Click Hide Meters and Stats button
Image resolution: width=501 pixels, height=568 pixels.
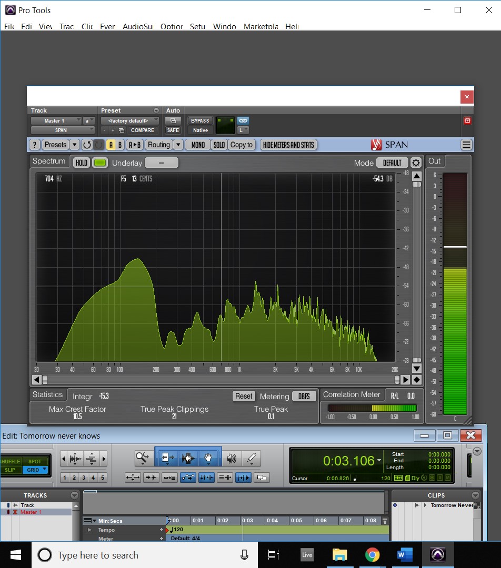[x=288, y=145]
